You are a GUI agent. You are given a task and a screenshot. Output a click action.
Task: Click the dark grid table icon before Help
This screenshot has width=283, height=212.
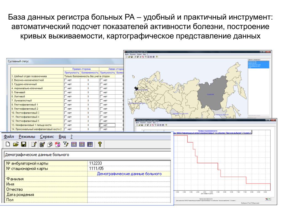90,144
